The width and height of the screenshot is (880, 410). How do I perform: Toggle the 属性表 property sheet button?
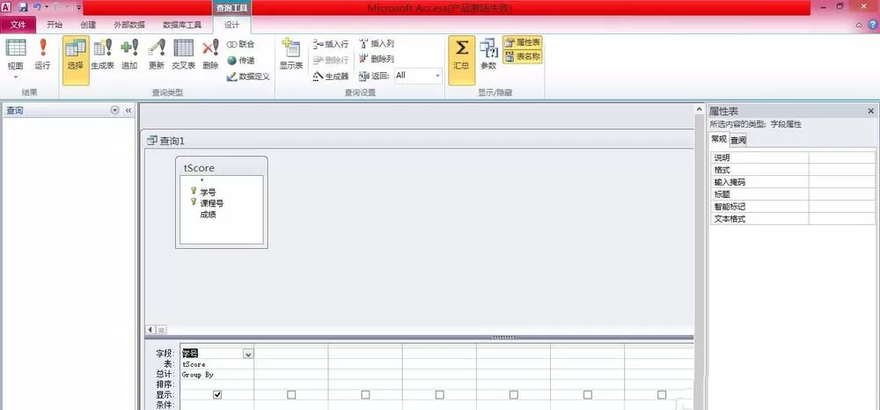(x=523, y=42)
